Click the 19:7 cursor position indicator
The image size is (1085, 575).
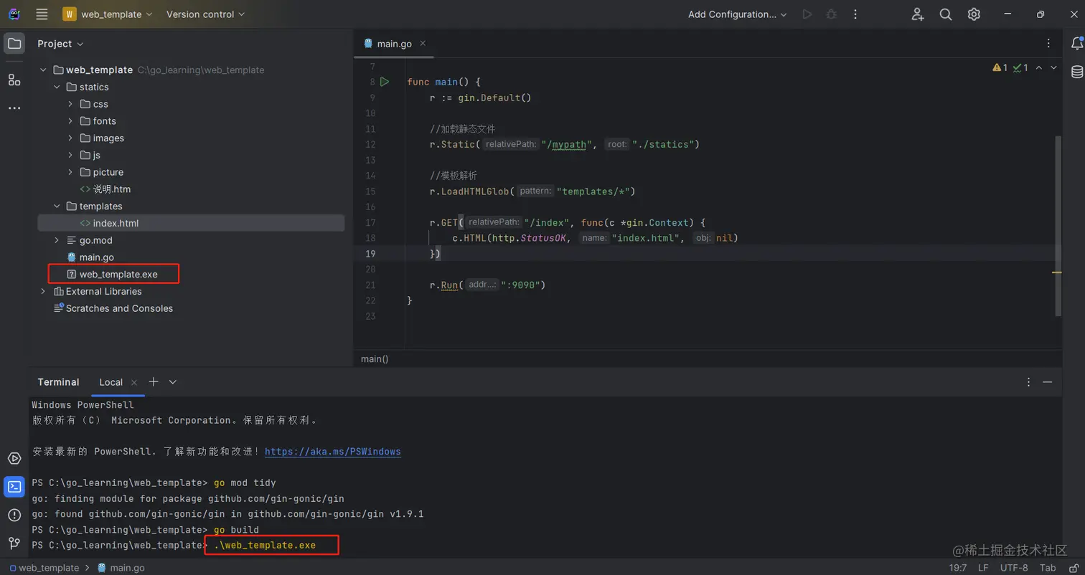click(x=958, y=568)
